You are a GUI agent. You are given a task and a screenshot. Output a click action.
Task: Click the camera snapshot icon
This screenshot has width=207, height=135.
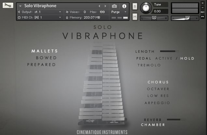pyautogui.click(x=114, y=6)
